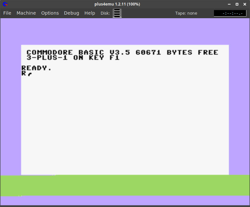The image size is (250, 207).
Task: Click the 'Disk:' label
Action: coord(105,13)
